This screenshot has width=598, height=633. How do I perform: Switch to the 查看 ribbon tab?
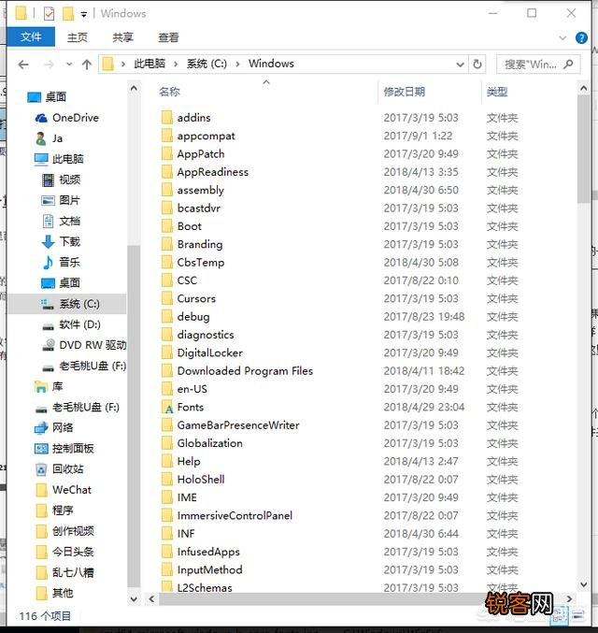coord(168,37)
